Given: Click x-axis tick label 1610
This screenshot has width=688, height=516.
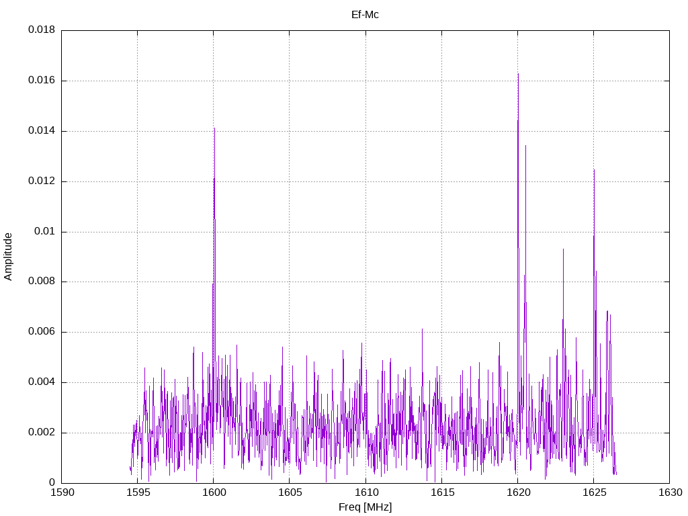Looking at the screenshot, I should (x=366, y=492).
